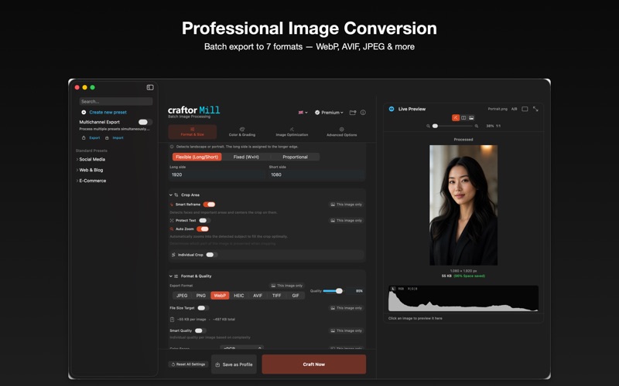Viewport: 619px width, 386px height.
Task: Select Flexible (Long/Short) sizing mode
Action: [197, 157]
